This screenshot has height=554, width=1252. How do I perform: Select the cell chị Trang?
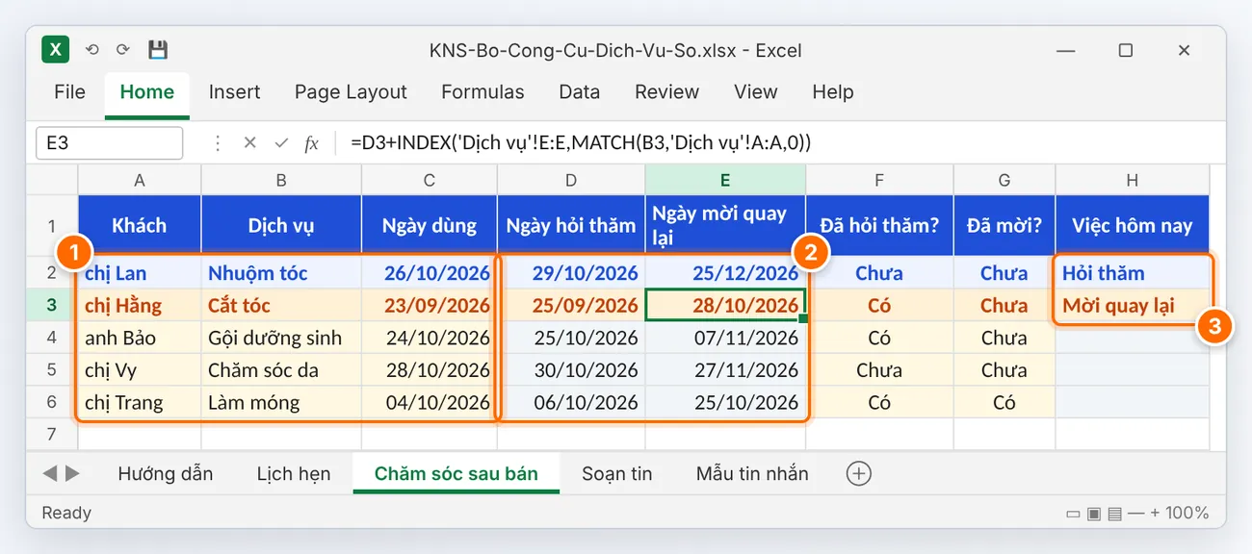(140, 403)
